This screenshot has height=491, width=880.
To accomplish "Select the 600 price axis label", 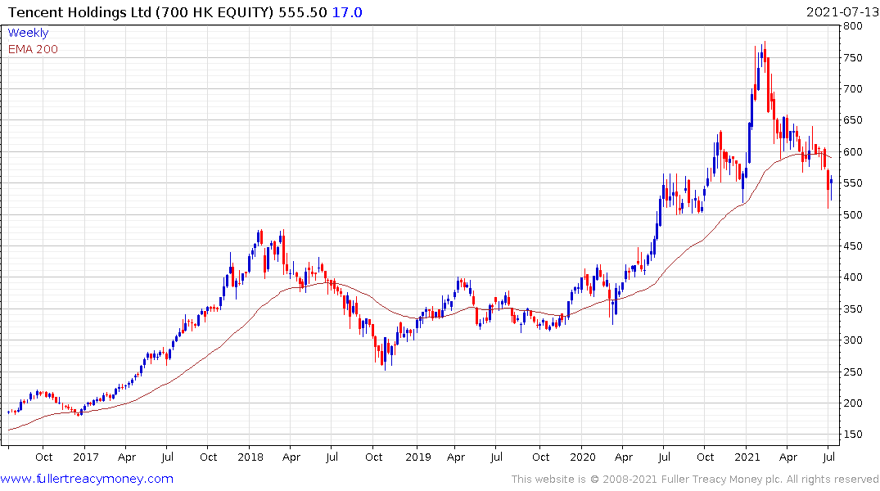I will pyautogui.click(x=853, y=151).
